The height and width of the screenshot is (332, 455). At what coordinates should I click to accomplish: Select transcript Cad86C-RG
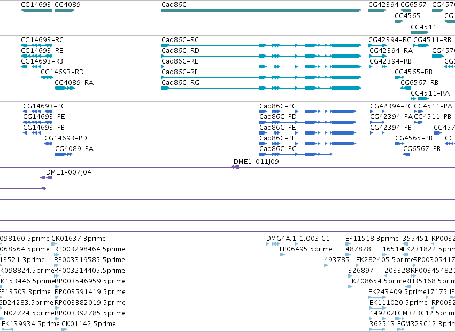(x=261, y=88)
